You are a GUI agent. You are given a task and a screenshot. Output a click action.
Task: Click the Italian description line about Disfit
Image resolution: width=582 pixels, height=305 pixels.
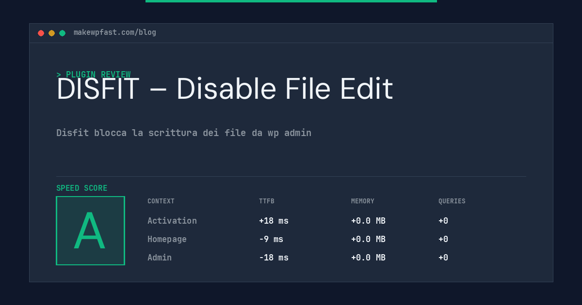(x=184, y=133)
